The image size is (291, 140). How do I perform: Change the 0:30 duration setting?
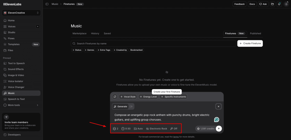pyautogui.click(x=126, y=129)
